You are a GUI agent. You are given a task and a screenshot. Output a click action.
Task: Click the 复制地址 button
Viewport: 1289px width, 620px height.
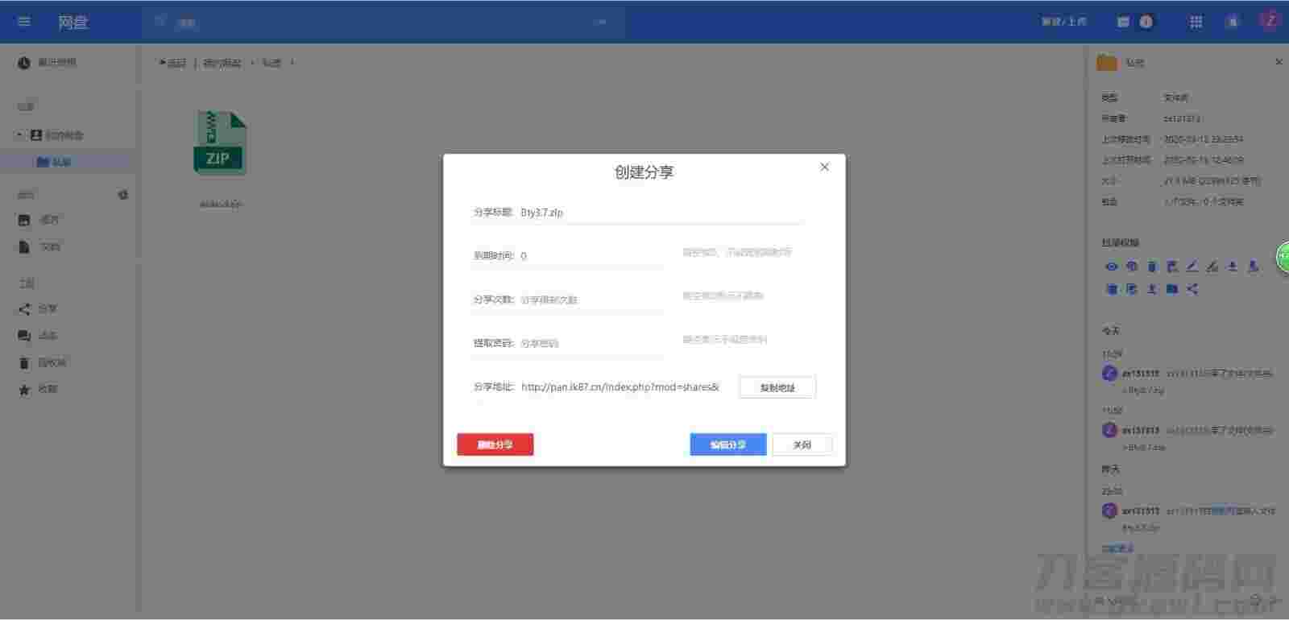(777, 387)
